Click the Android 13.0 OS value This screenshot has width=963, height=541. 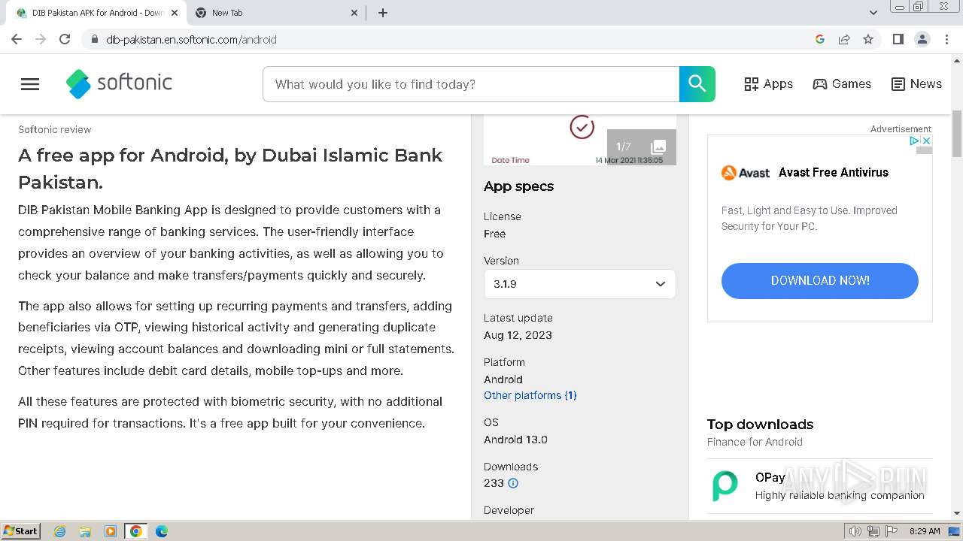(x=515, y=440)
